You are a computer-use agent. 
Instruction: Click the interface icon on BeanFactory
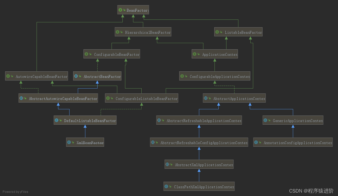tap(120, 10)
